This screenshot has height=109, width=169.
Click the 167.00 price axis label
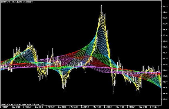point(165,24)
